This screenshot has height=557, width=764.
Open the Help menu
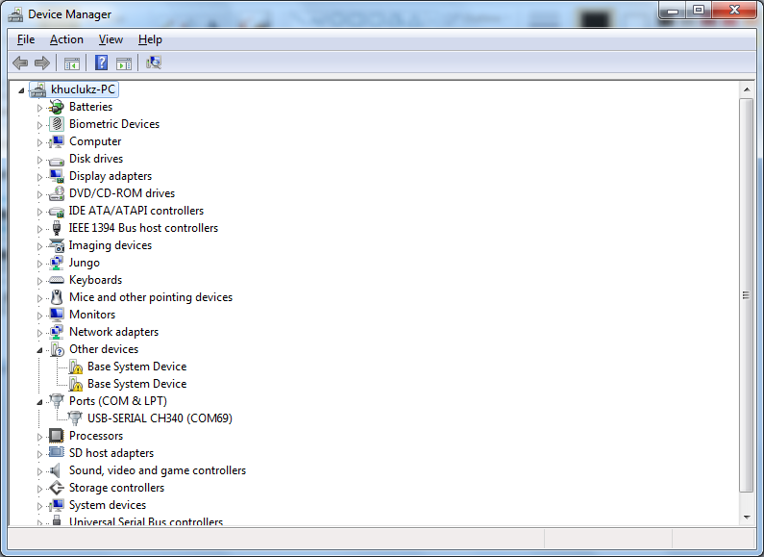[150, 39]
